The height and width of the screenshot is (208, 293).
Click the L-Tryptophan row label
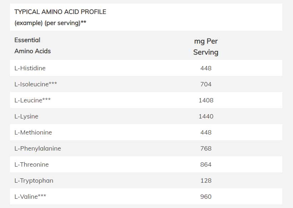click(x=34, y=181)
